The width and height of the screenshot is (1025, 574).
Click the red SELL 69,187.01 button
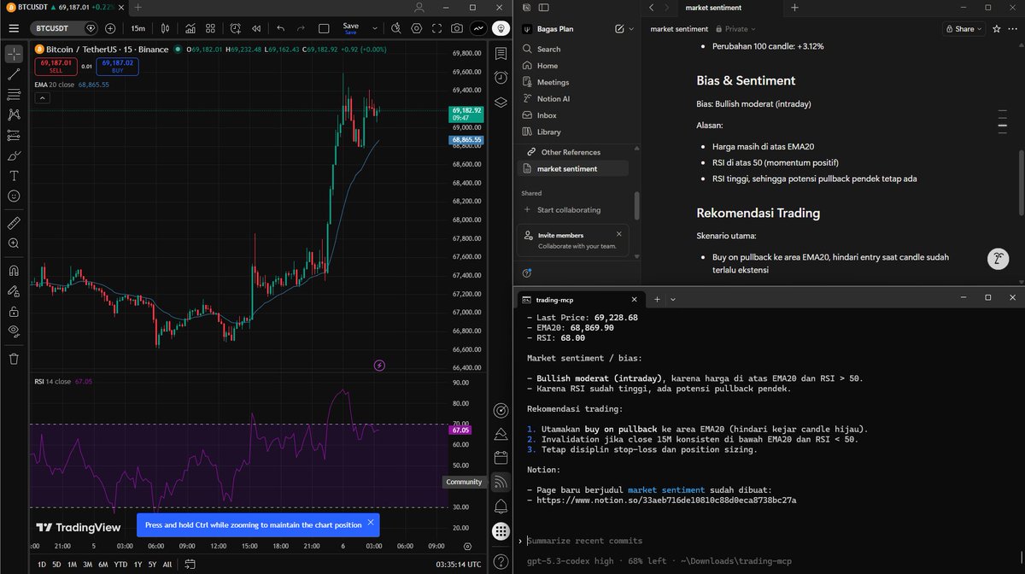coord(56,66)
